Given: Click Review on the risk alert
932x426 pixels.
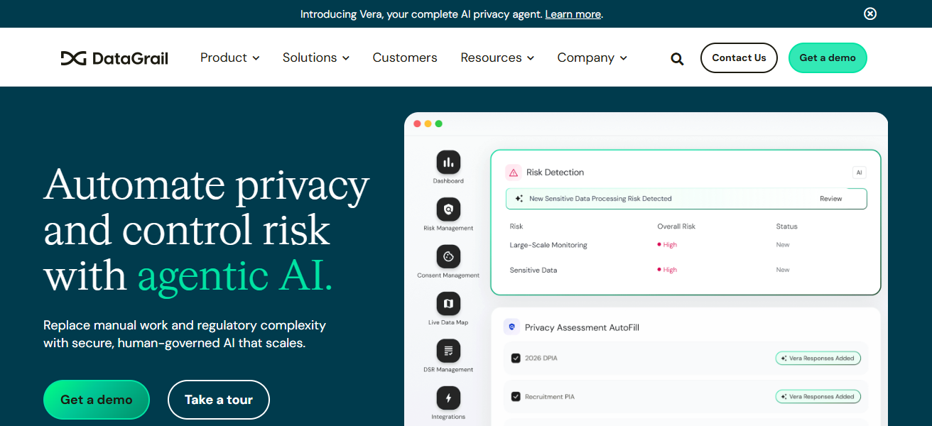Looking at the screenshot, I should point(830,199).
